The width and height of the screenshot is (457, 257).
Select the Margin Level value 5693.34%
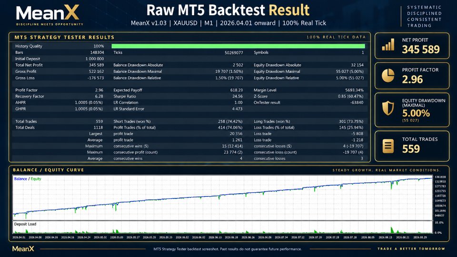click(x=354, y=90)
